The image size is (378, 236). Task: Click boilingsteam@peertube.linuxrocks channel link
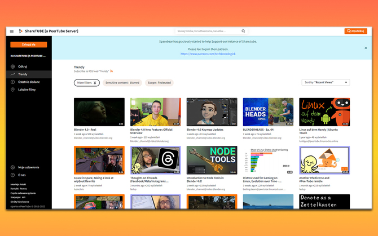click(264, 189)
